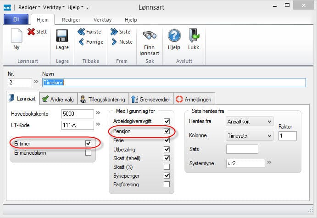
Task: Click the Ny new document icon
Action: point(17,37)
